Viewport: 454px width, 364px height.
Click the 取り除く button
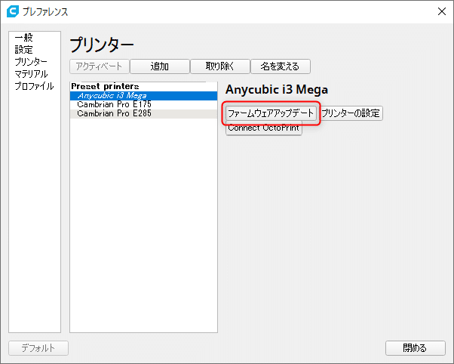click(x=219, y=66)
